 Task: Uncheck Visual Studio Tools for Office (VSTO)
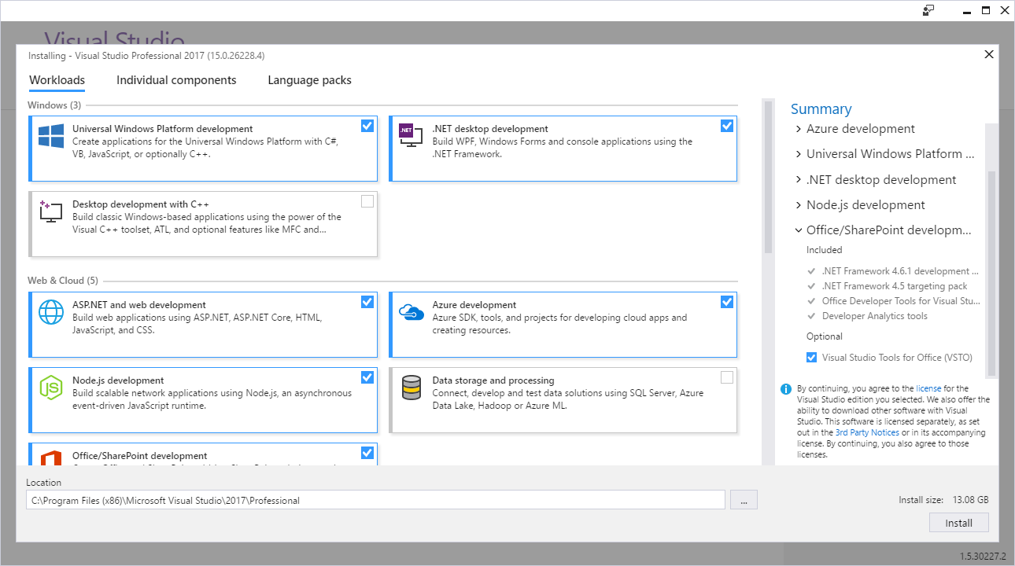coord(811,358)
